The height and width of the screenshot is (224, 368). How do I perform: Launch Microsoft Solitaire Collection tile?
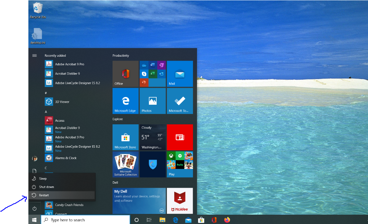coord(126,164)
